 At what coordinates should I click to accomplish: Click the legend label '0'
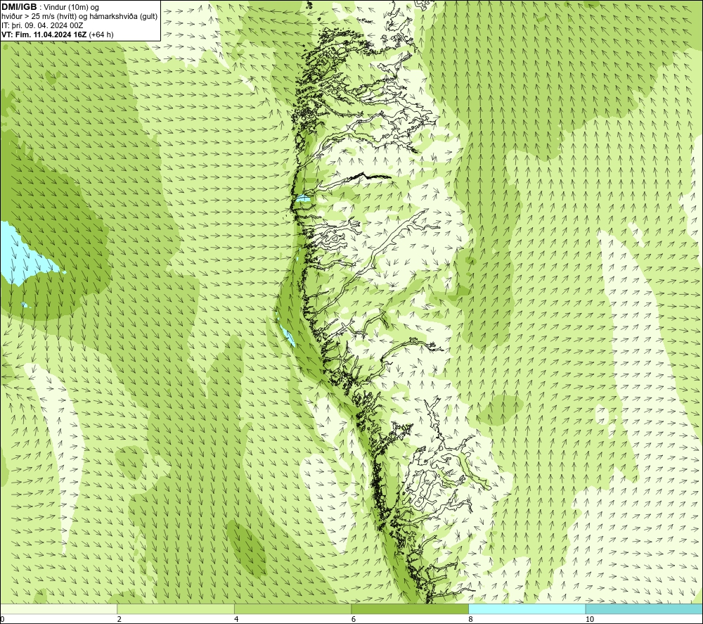[2, 620]
